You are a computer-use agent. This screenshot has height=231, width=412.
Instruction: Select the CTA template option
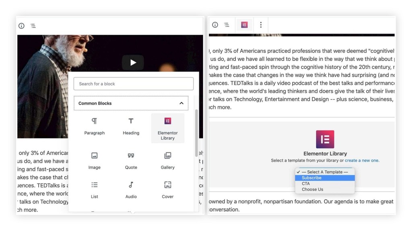pyautogui.click(x=325, y=183)
